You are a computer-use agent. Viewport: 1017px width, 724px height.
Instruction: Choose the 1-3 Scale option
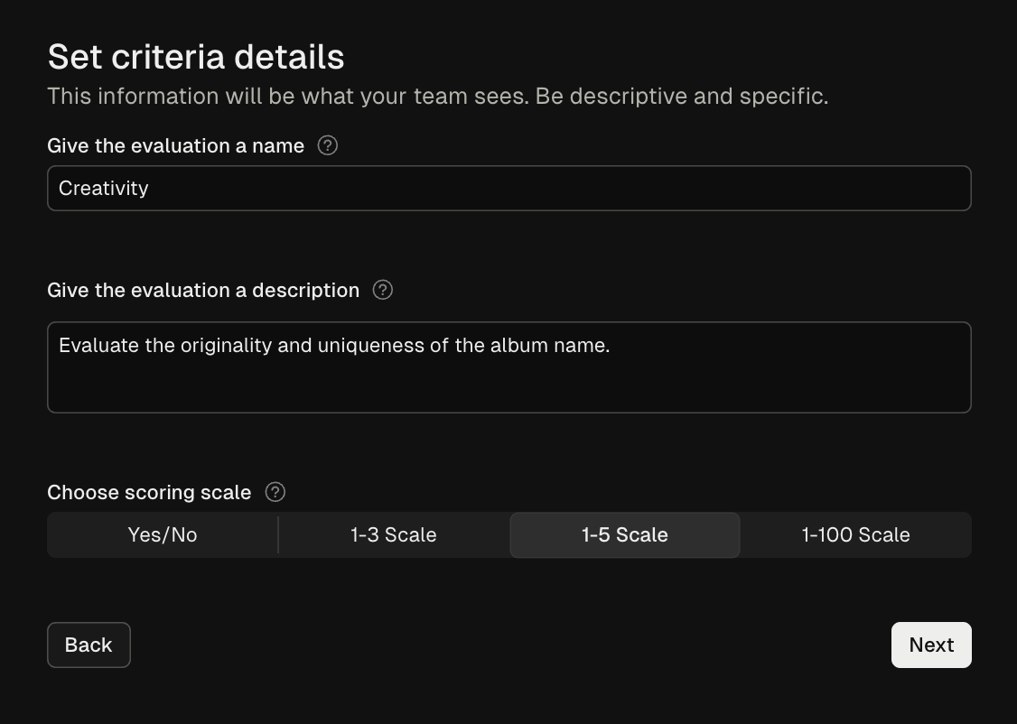394,534
